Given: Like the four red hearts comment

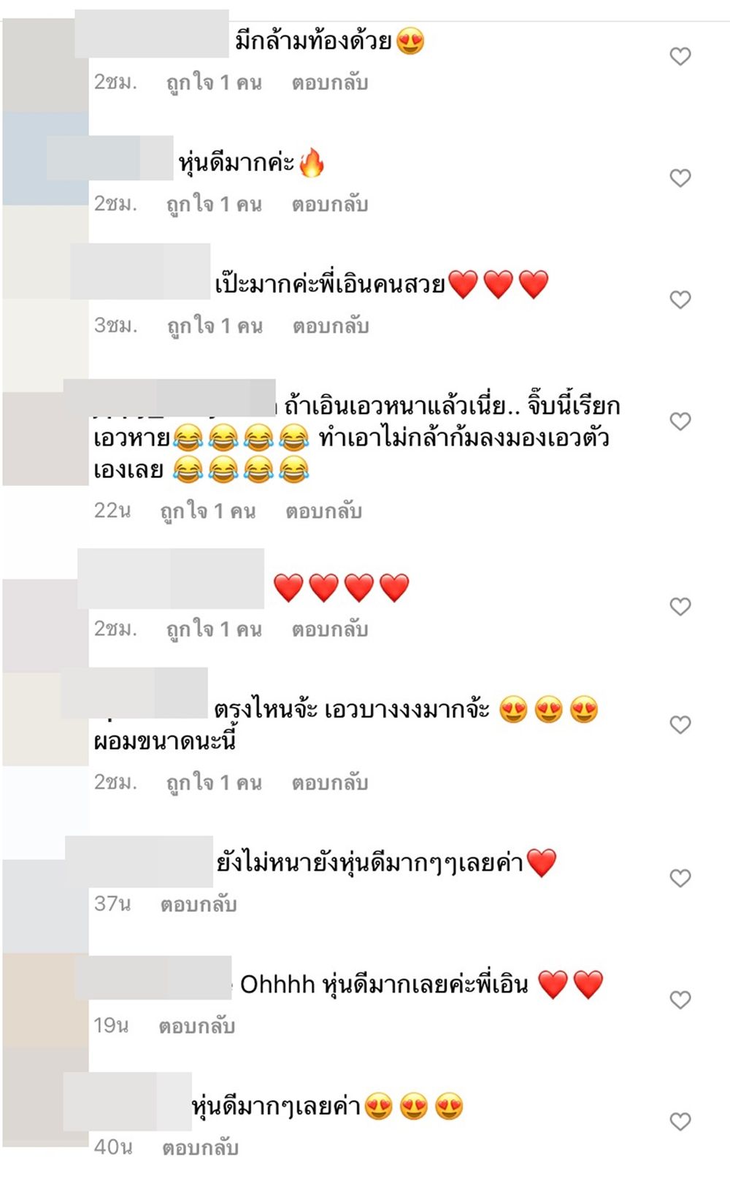Looking at the screenshot, I should click(680, 606).
